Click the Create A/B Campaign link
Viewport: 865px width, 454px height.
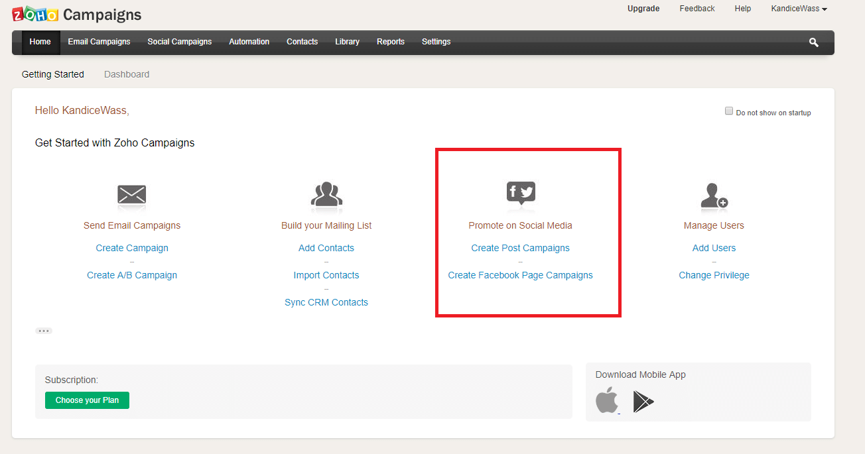(132, 275)
